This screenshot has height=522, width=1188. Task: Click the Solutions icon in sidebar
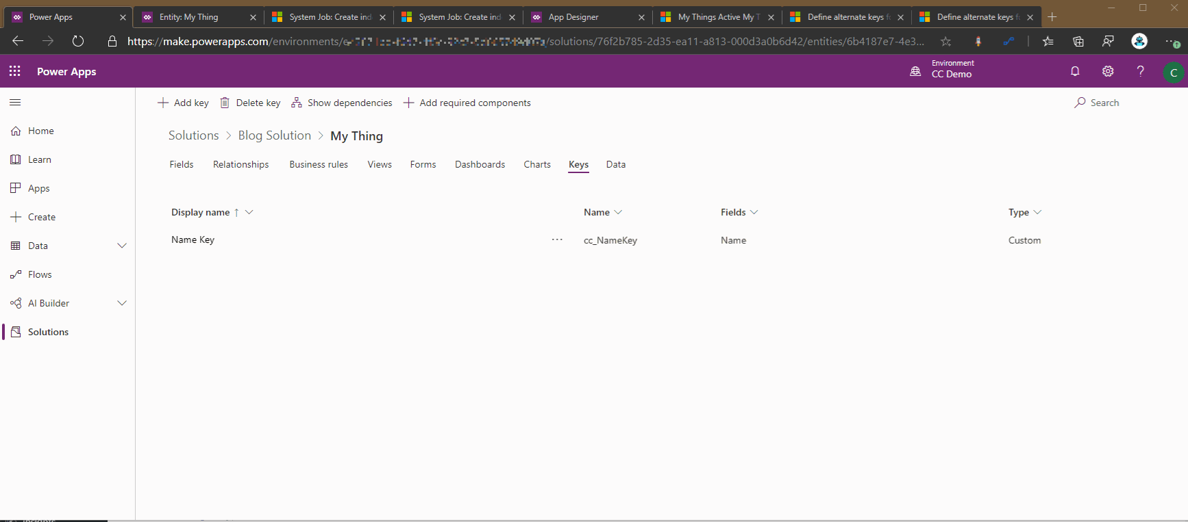[x=16, y=332]
